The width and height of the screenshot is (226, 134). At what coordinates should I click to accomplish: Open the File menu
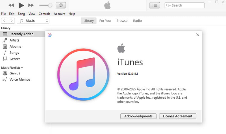tap(3, 14)
